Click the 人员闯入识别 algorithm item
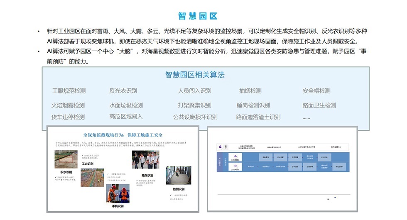 click(194, 90)
